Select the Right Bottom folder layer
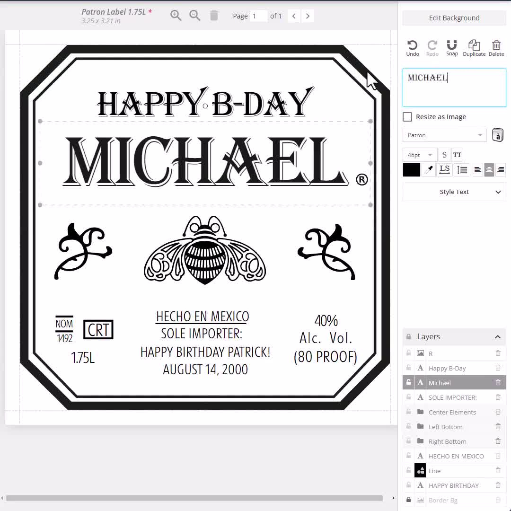 454,441
